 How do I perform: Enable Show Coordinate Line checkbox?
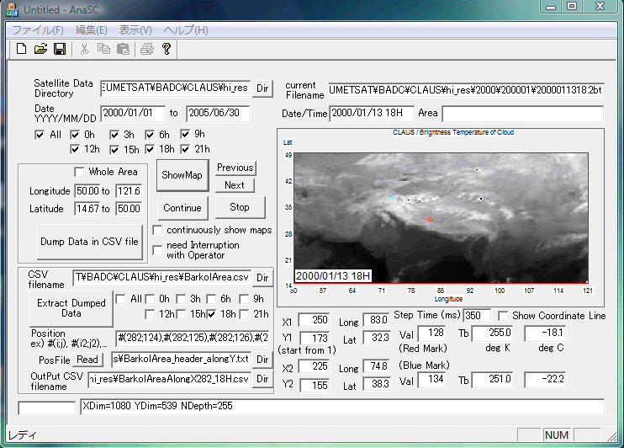coord(503,315)
